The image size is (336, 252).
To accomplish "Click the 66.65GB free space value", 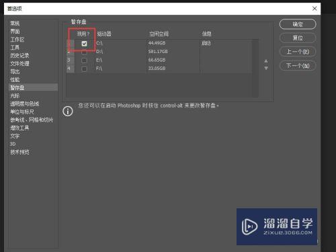I will [157, 60].
